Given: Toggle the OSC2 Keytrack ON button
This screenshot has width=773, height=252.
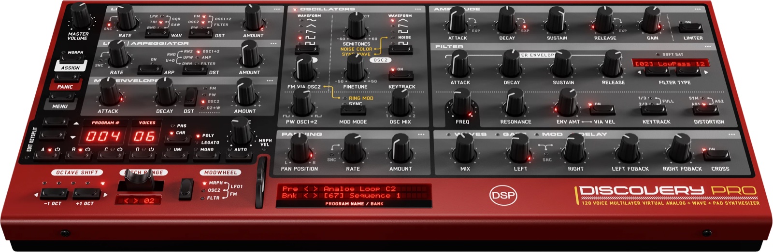Looking at the screenshot, I should tap(401, 76).
